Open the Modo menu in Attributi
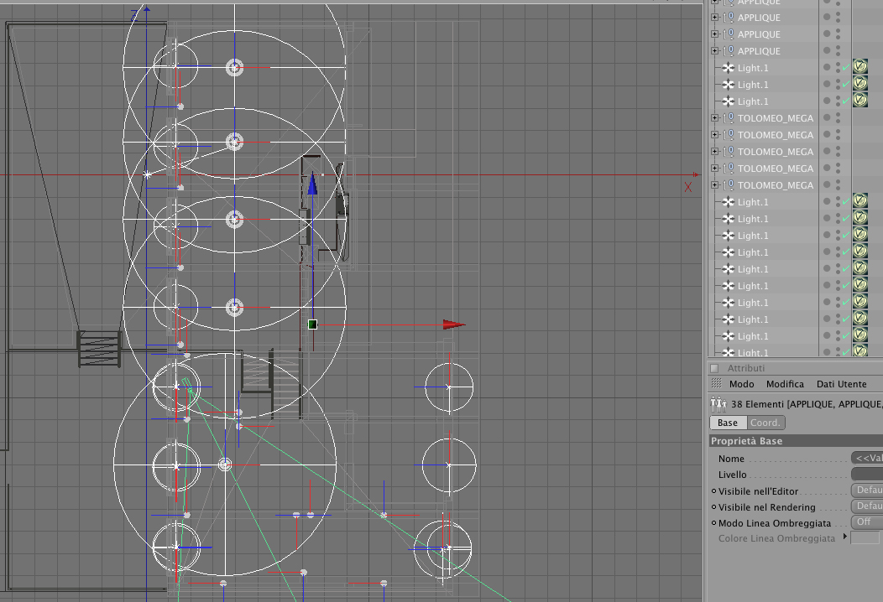The width and height of the screenshot is (883, 602). [741, 384]
